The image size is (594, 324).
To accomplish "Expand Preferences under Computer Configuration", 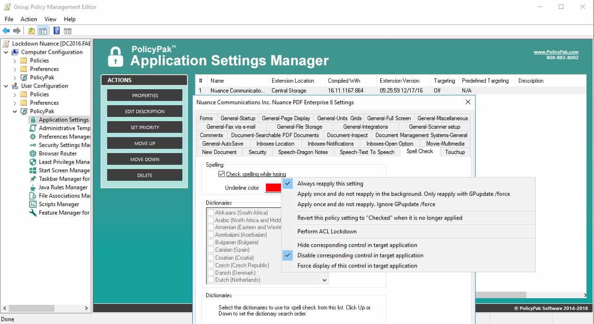I will click(x=15, y=69).
